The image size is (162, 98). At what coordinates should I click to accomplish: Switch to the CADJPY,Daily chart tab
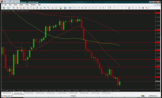[106, 93]
